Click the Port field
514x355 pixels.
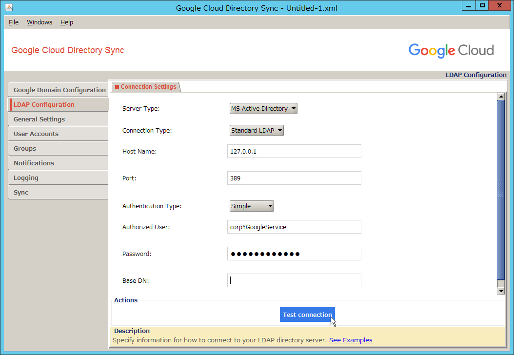(x=294, y=178)
